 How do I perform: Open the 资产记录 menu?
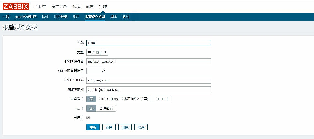coord(59,6)
